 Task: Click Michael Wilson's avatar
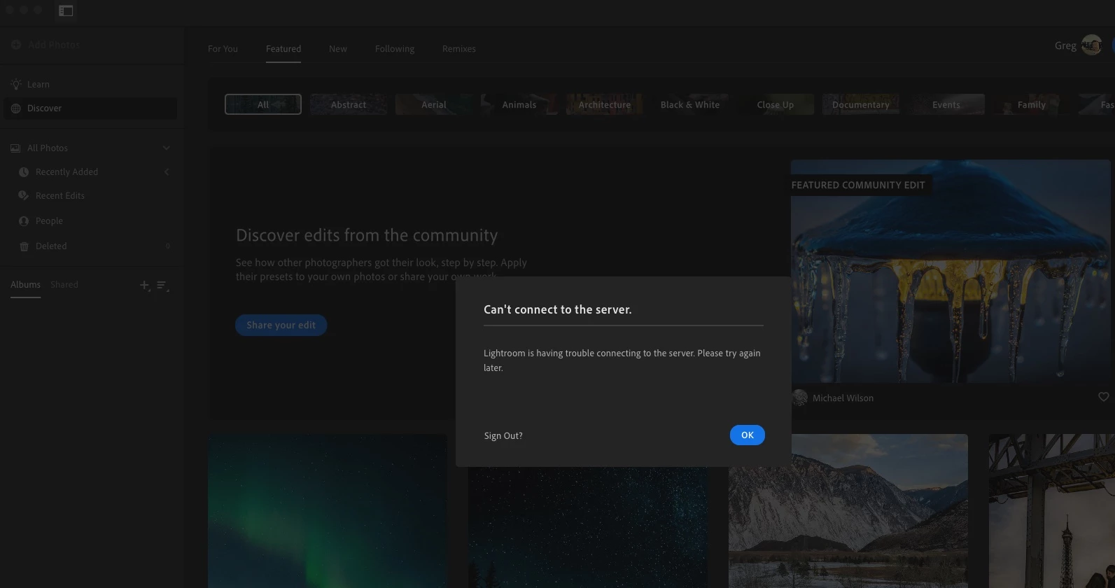(799, 398)
